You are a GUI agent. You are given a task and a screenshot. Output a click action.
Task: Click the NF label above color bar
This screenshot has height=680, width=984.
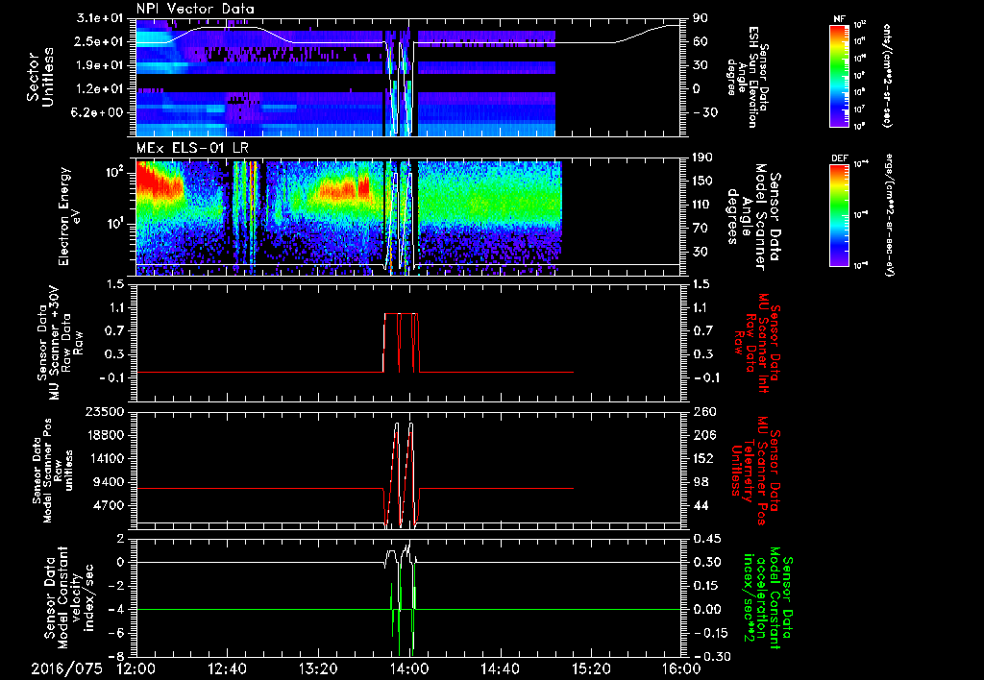839,19
